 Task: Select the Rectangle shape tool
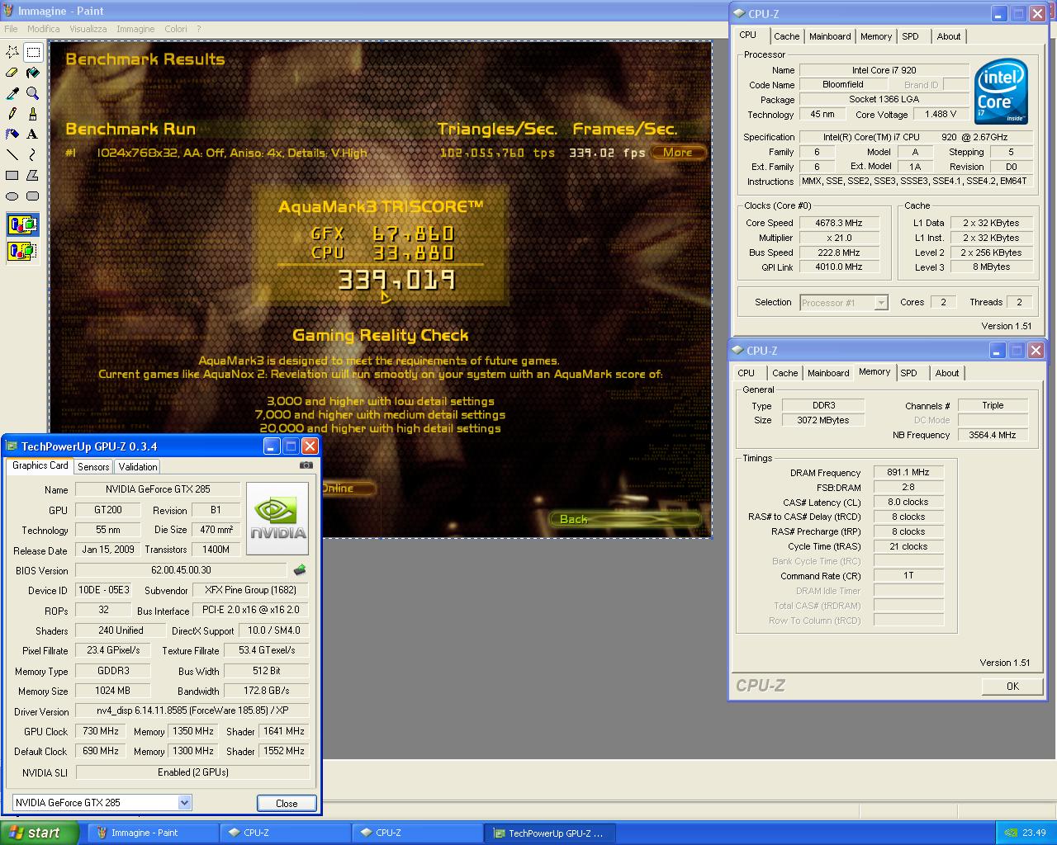tap(12, 175)
